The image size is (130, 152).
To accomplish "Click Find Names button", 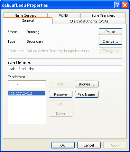I will point(87,94).
